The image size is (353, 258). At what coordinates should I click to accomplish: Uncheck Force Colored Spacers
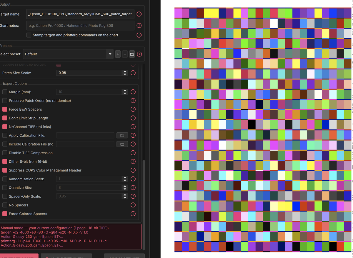(5, 214)
